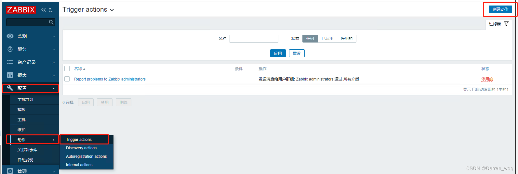Tick the select-all checkbox in table header
The height and width of the screenshot is (174, 518).
point(67,68)
